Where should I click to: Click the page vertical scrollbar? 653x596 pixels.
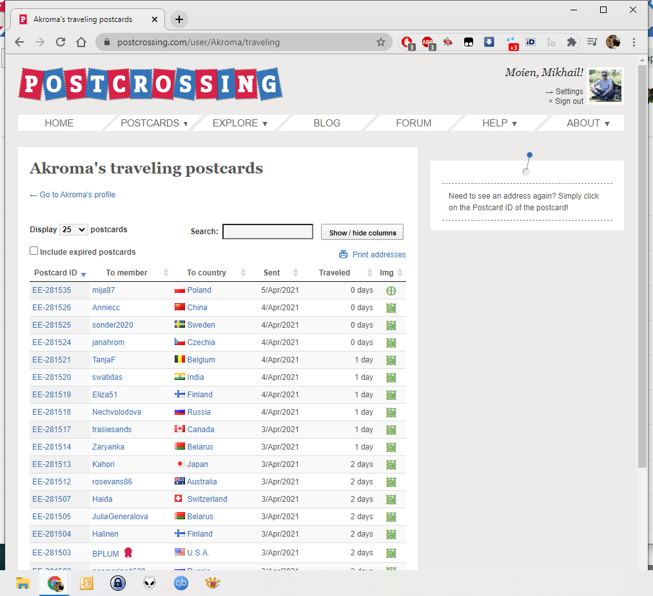pos(642,267)
